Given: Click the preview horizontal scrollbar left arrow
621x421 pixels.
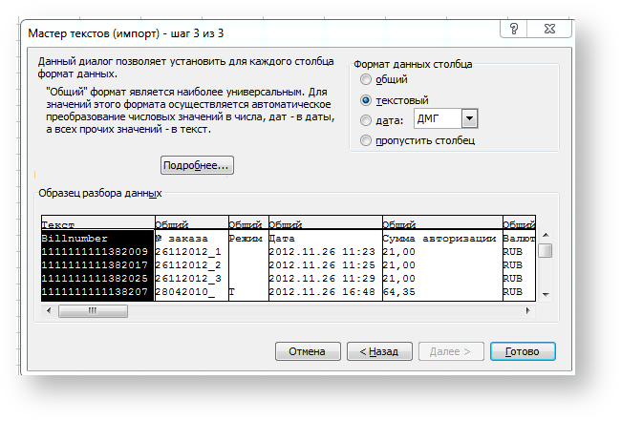Looking at the screenshot, I should [x=49, y=310].
